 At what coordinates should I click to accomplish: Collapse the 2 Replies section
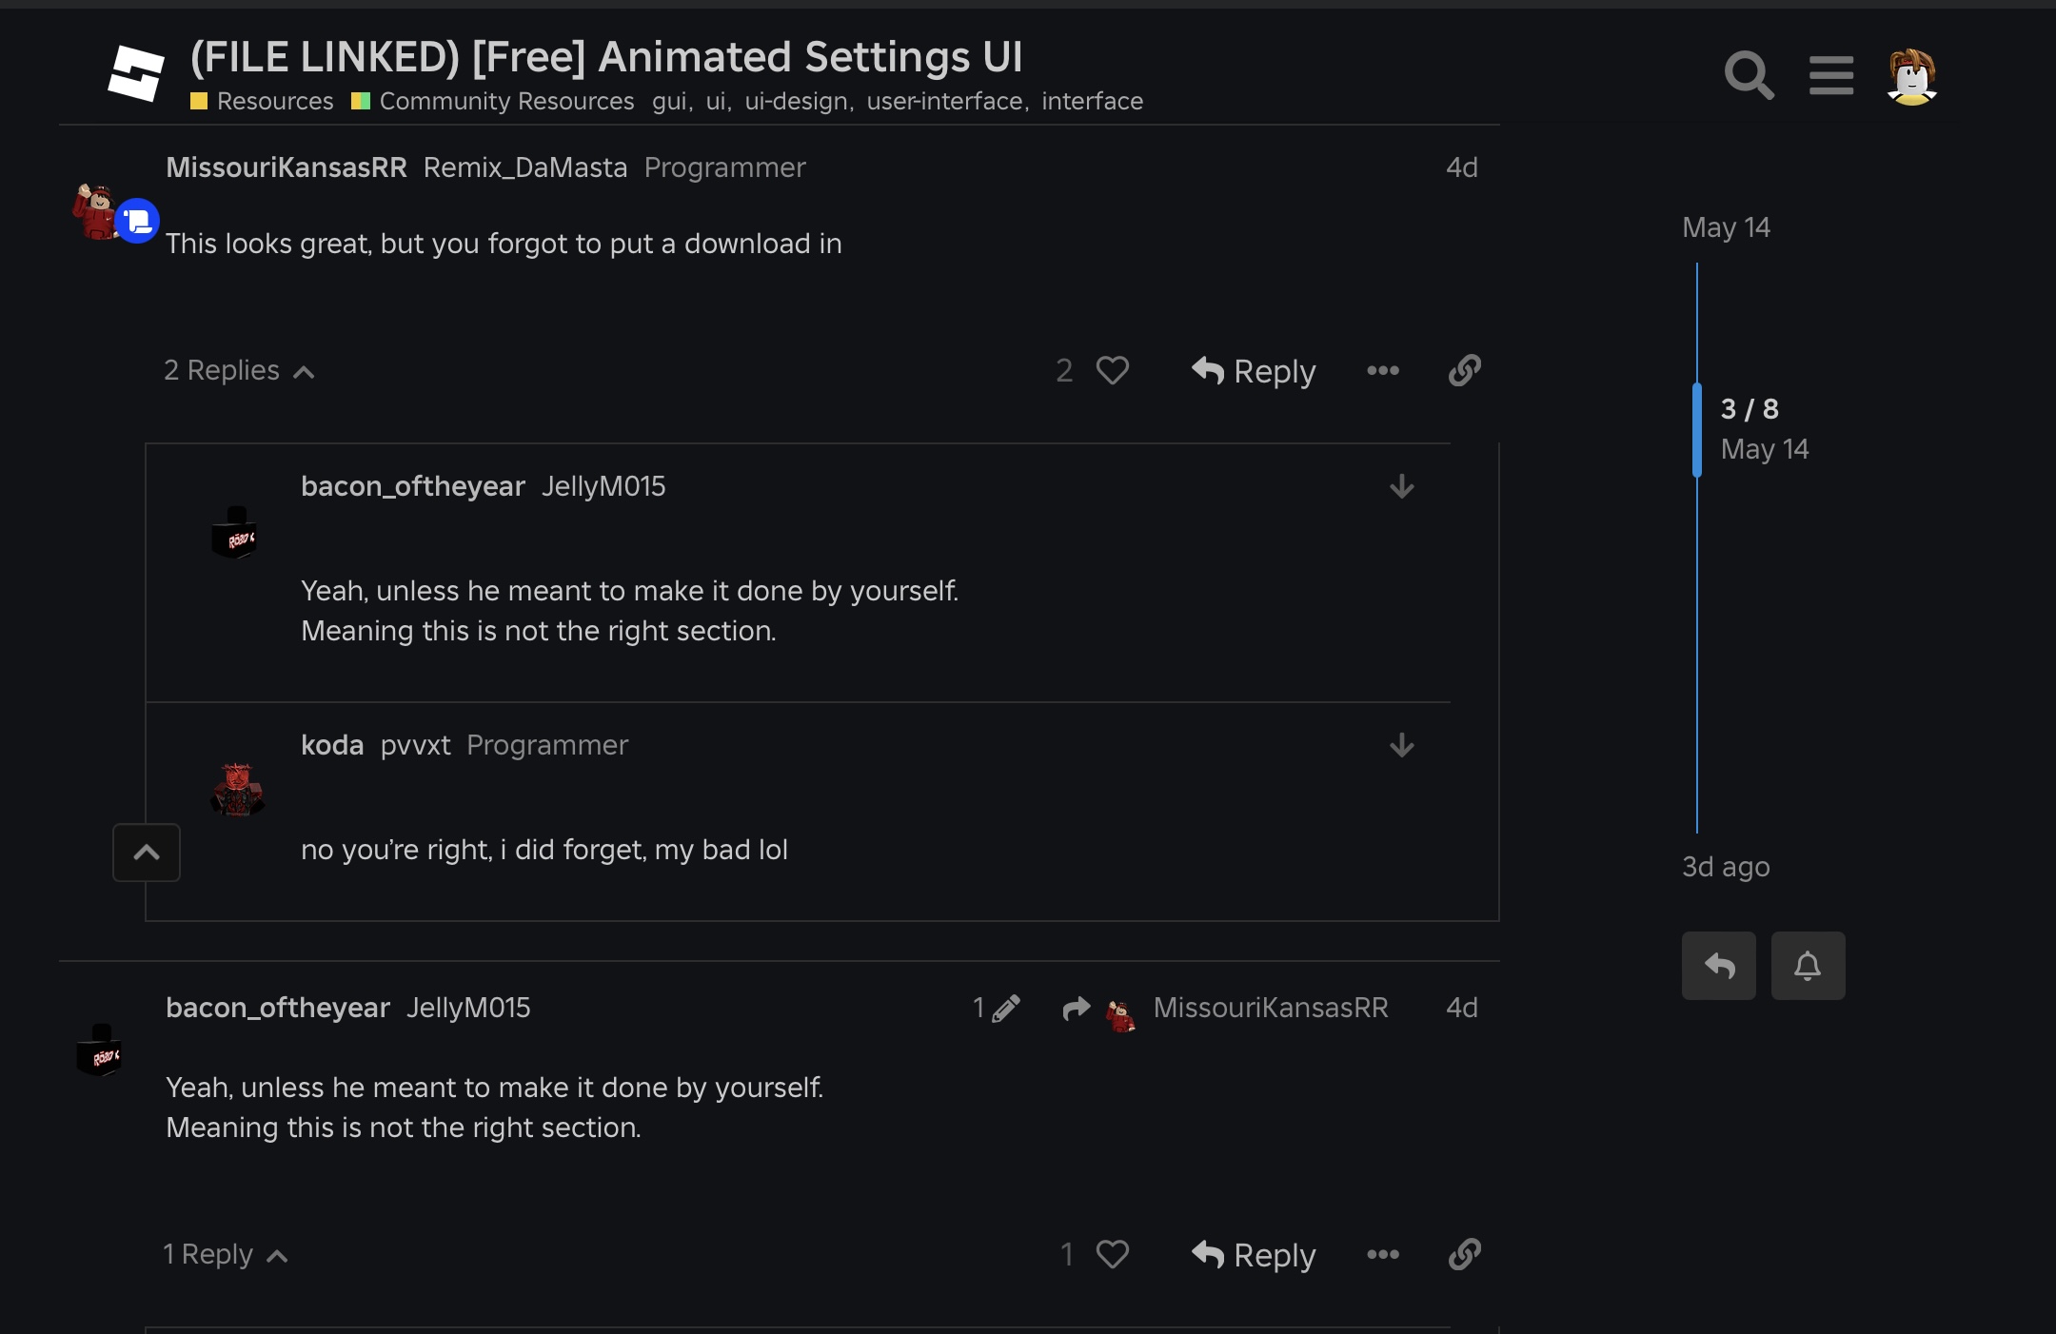239,370
